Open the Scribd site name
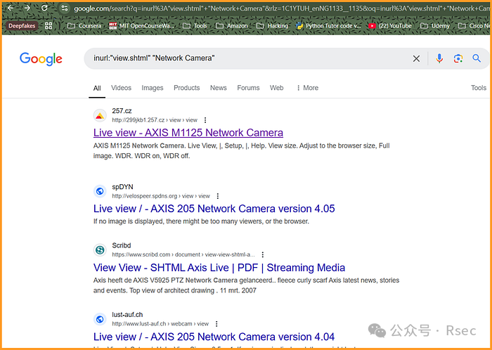 [x=122, y=245]
